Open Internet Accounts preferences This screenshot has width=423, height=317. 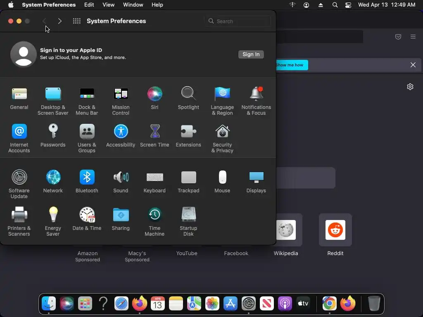[19, 139]
